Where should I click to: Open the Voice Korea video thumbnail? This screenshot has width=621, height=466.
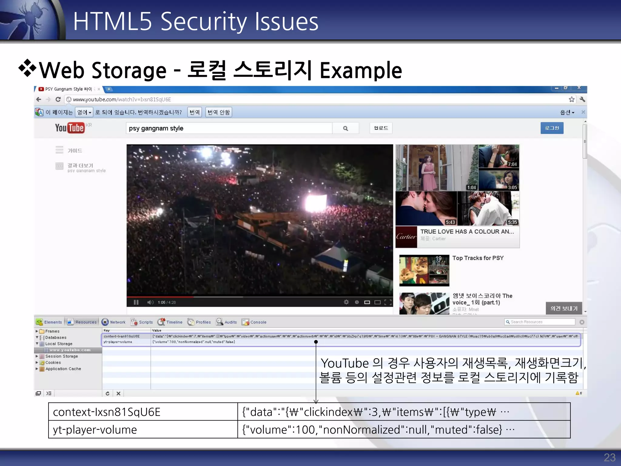click(x=424, y=303)
